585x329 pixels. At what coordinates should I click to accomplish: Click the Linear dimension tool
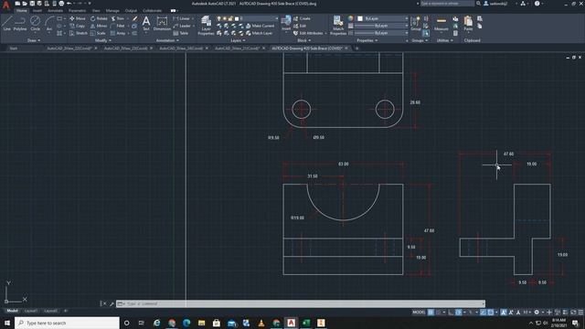[182, 18]
